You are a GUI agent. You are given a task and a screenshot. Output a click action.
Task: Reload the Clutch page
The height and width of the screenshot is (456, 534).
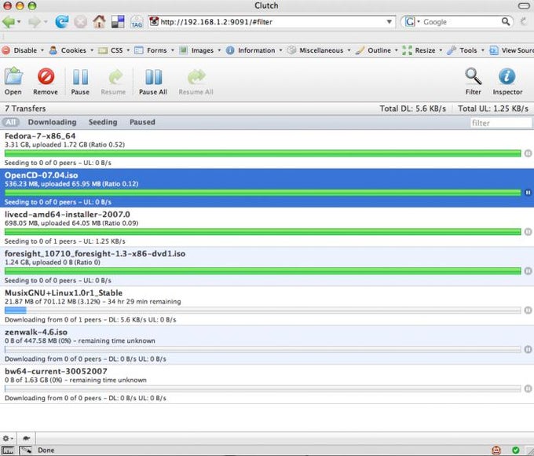tap(61, 22)
